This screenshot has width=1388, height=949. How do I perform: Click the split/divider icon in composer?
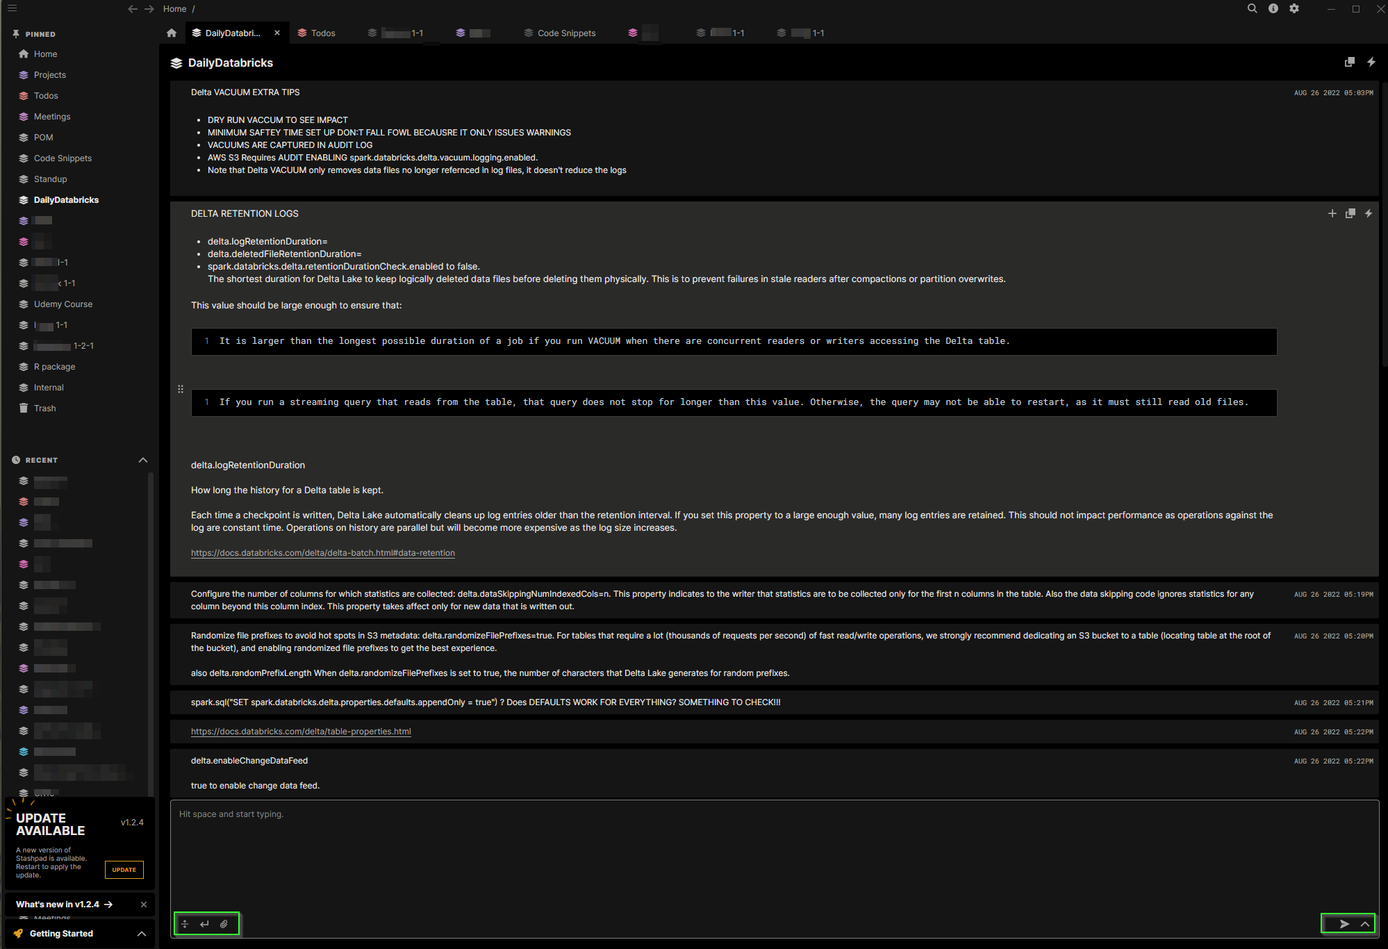pos(185,924)
